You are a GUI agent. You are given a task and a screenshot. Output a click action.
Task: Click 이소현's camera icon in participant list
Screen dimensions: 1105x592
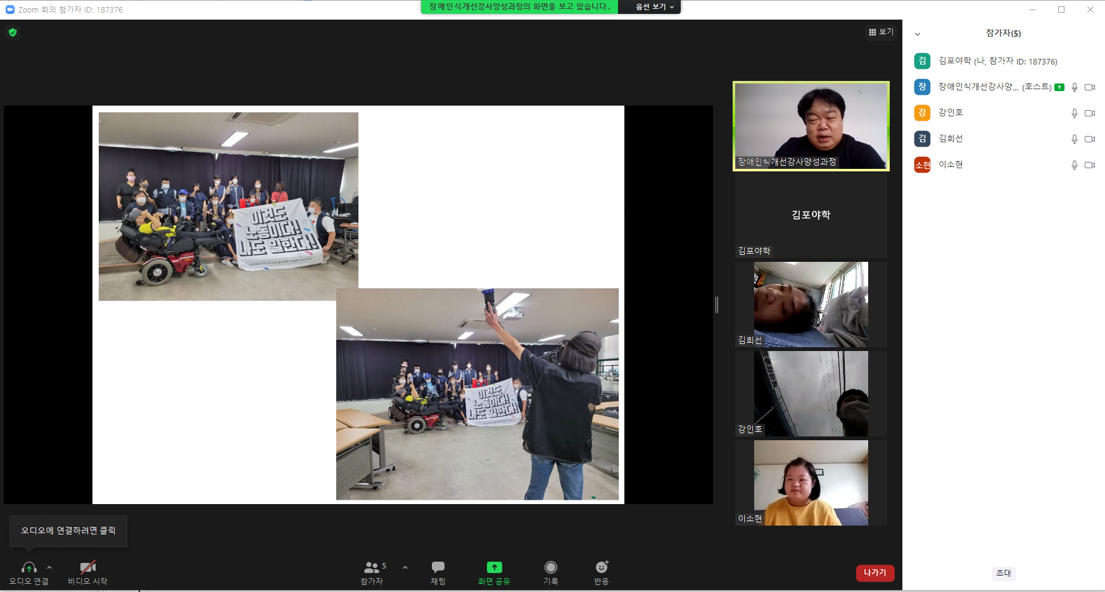click(x=1090, y=165)
